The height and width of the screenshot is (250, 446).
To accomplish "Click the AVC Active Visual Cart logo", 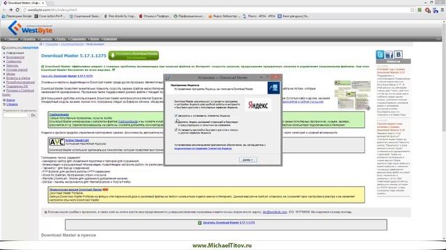I will 56,142.
